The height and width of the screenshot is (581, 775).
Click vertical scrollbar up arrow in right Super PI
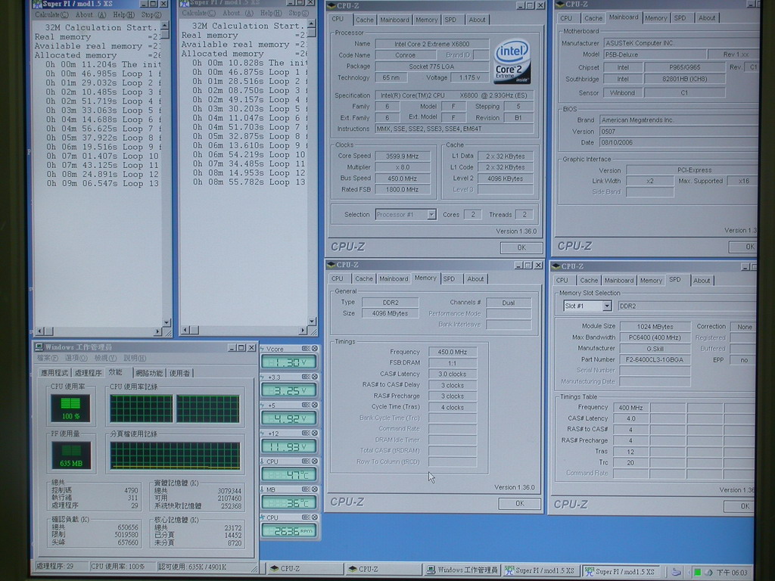coord(311,23)
